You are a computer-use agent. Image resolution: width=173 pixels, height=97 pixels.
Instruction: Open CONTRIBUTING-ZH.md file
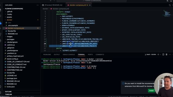tap(16, 67)
